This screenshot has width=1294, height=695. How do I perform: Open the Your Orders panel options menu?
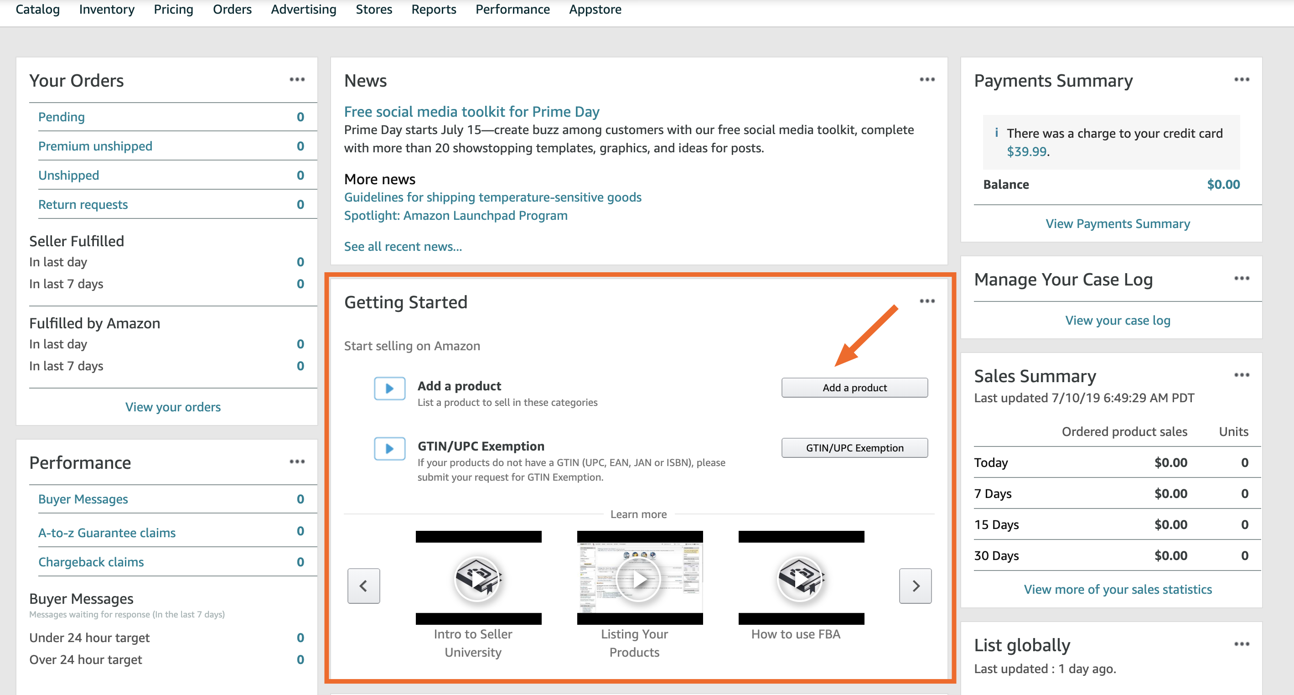point(297,79)
